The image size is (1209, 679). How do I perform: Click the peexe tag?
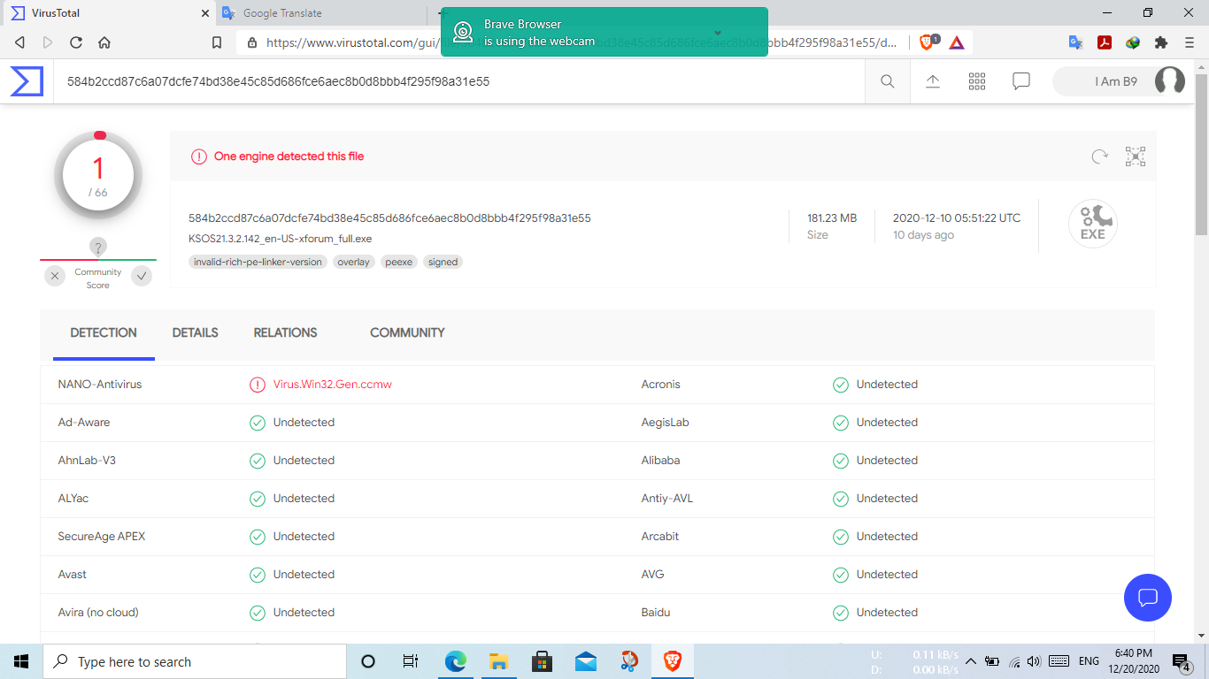coord(399,262)
